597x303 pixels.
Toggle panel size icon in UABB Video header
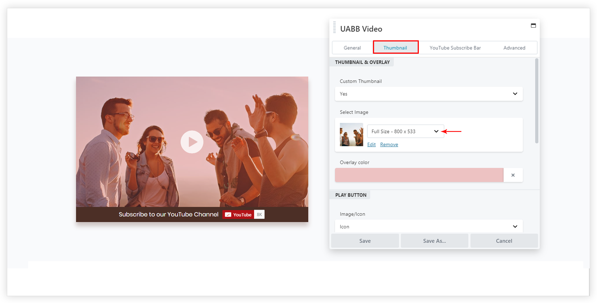[533, 26]
